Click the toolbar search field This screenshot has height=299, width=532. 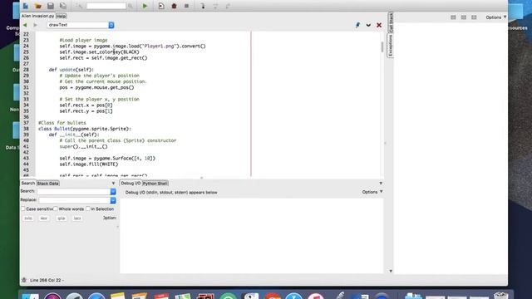106,6
